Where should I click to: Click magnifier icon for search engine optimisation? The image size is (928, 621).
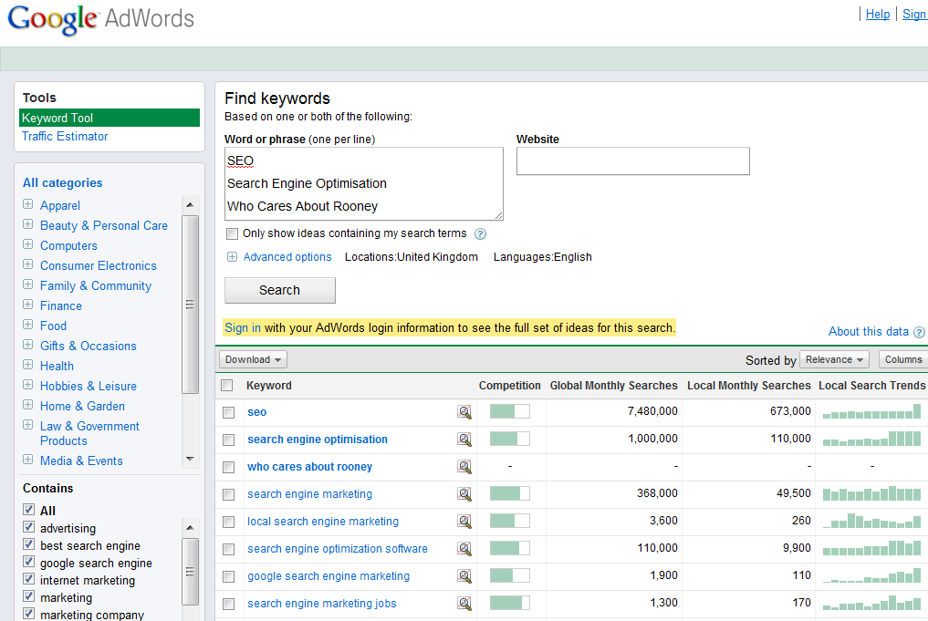[x=464, y=440]
